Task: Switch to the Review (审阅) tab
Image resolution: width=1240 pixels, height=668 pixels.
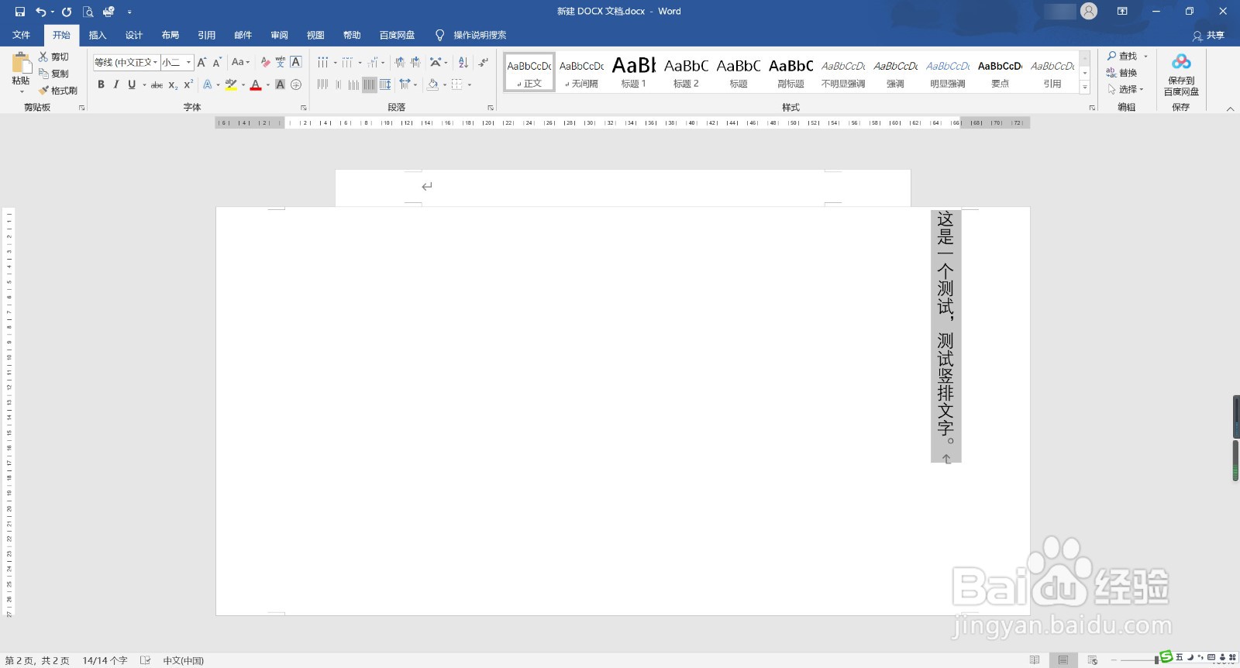Action: point(280,35)
